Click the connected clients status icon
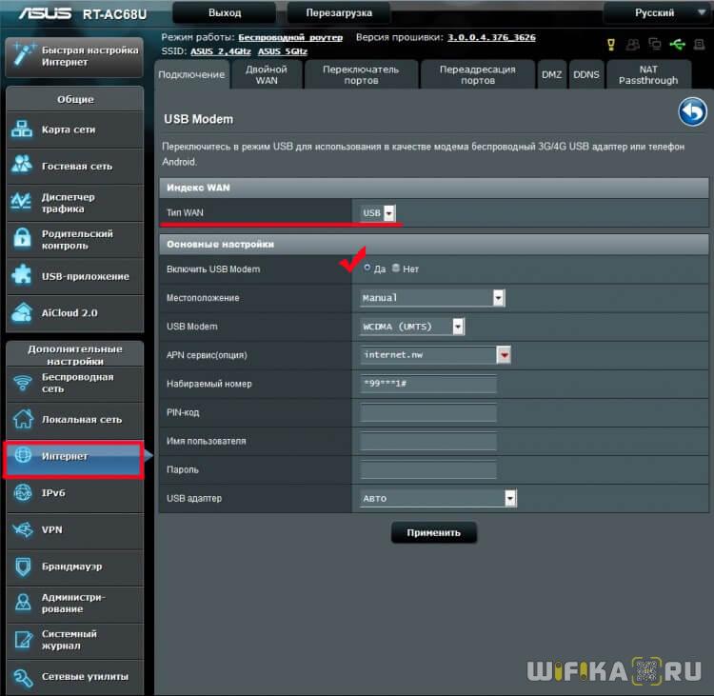Viewport: 714px width, 696px height. pos(654,44)
